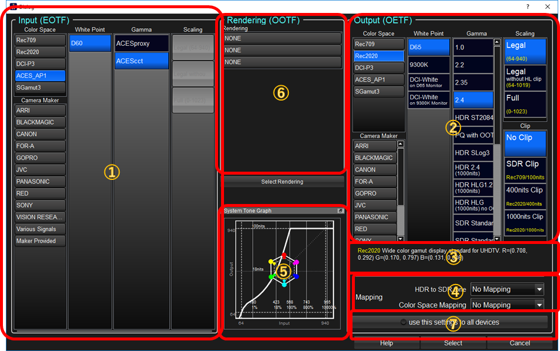Click the dialog help question mark

pyautogui.click(x=528, y=6)
